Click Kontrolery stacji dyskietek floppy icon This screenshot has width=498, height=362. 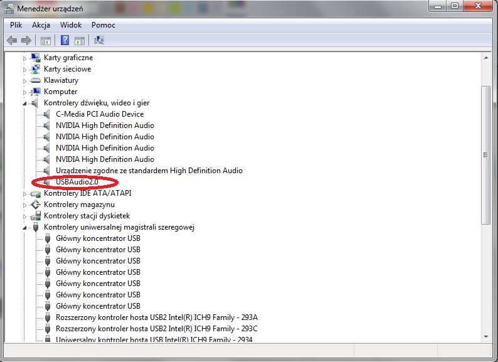(36, 216)
